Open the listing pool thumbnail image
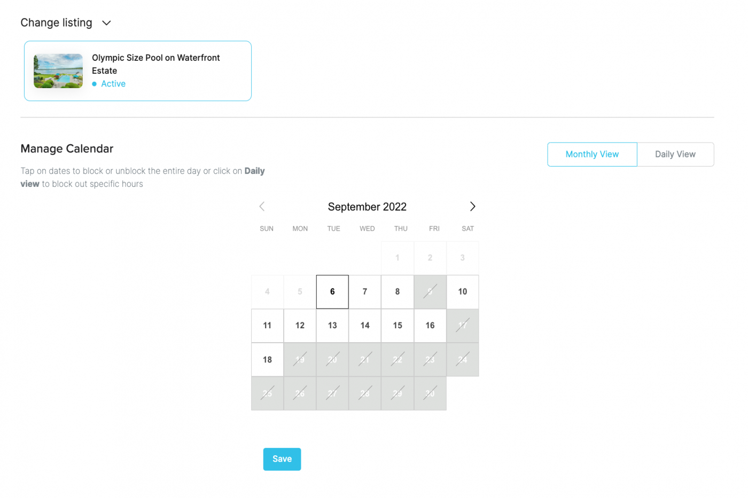This screenshot has width=748, height=498. pos(58,71)
